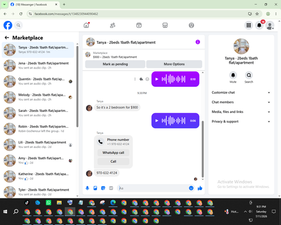Open File Explorer from taskbar
This screenshot has width=281, height=225.
point(59,202)
